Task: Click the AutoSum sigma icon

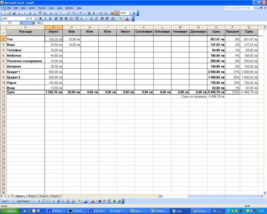Action: (x=94, y=13)
